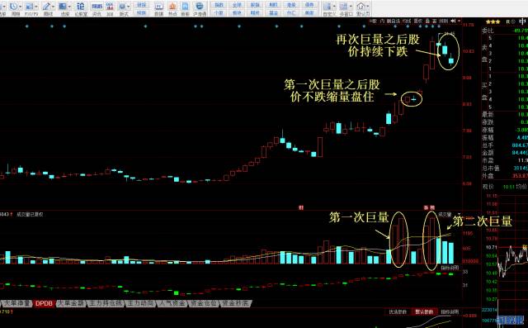
Task: Click the 全球 market button
Action: tap(237, 5)
